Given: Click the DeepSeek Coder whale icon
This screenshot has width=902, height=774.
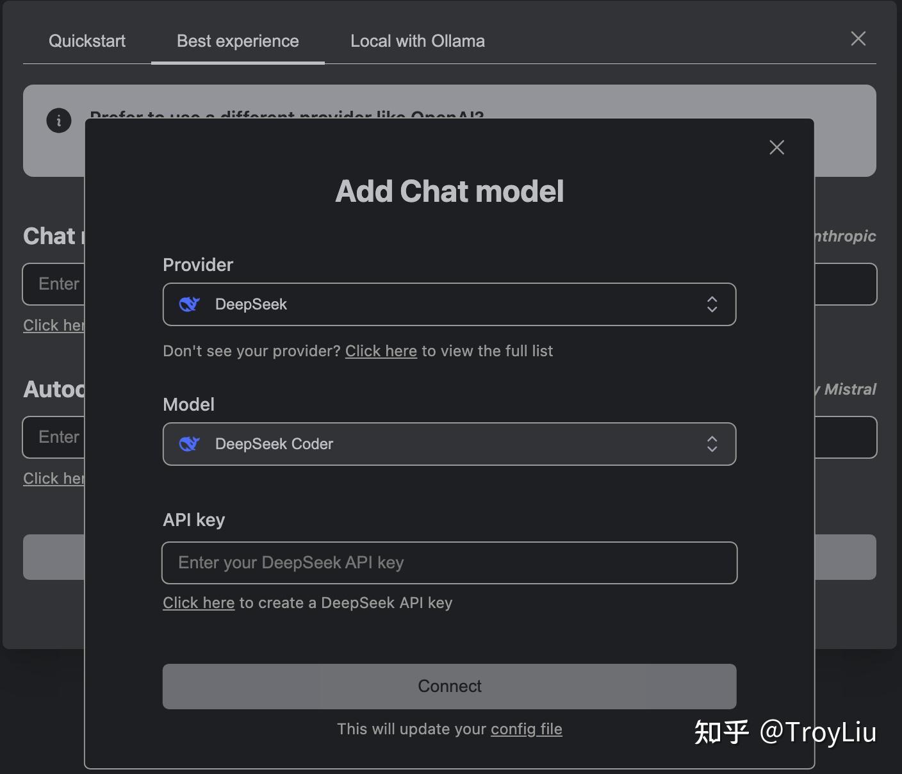Looking at the screenshot, I should pos(190,444).
